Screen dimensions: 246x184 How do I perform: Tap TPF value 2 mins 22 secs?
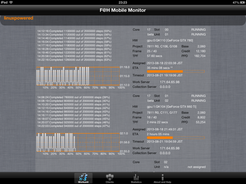click(157, 122)
